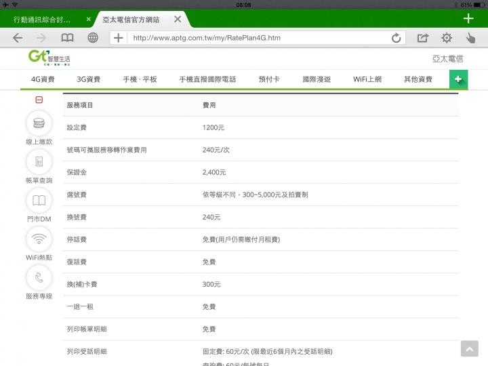Screen dimensions: 488x366
Task: Open 門市DM store catalog icon
Action: point(39,201)
